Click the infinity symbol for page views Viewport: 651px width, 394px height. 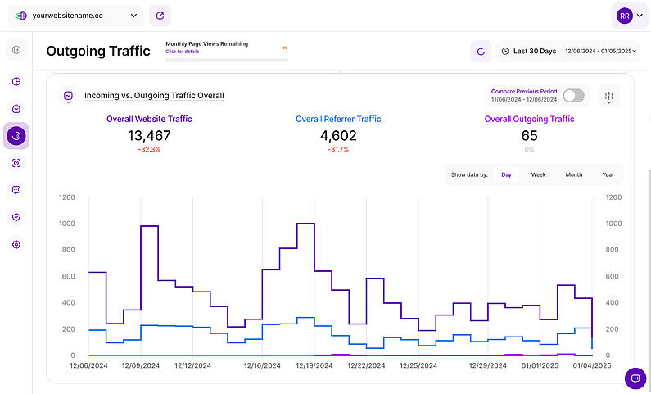click(285, 48)
